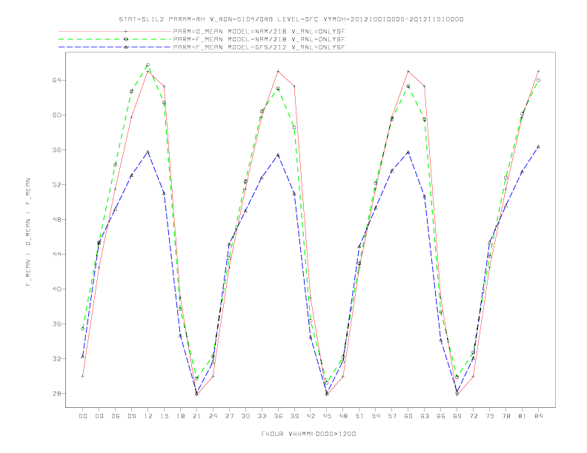
Task: Click x-axis tick label 27
Action: pos(229,416)
